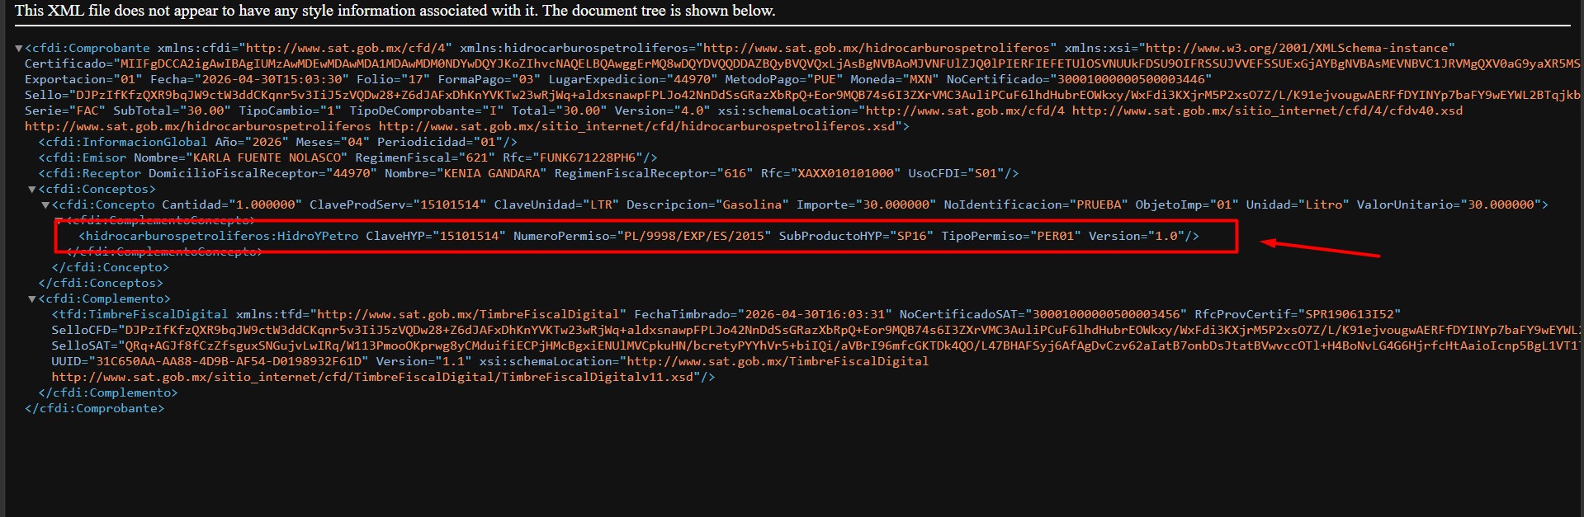
Task: Click the tfd:TimbreFiscalDigital tag name
Action: coord(144,314)
